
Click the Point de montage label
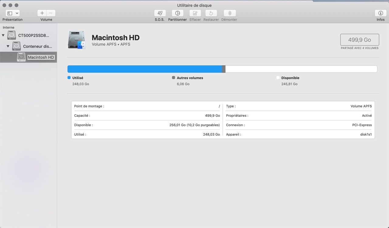click(x=89, y=106)
